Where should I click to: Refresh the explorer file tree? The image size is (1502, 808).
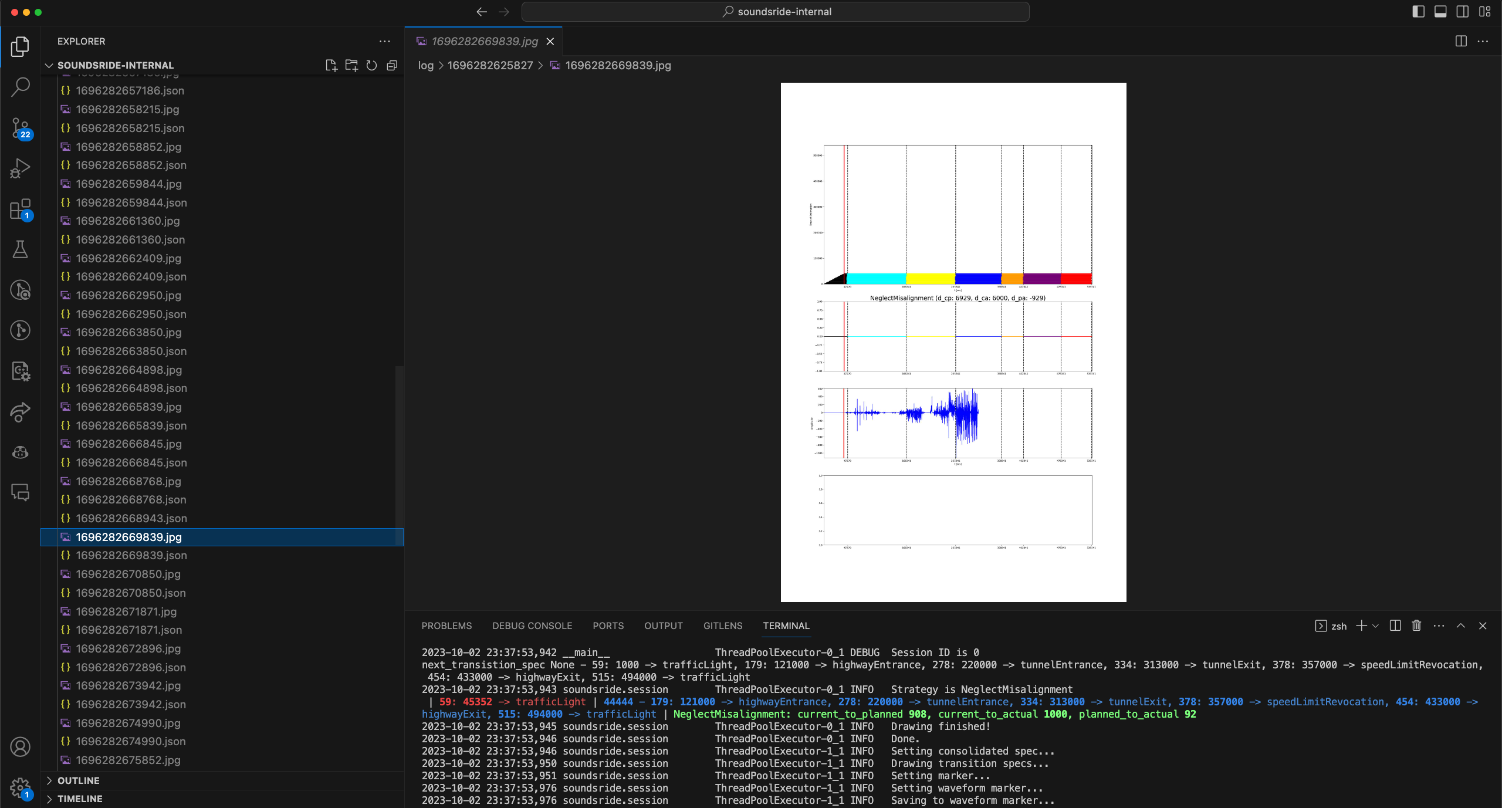tap(371, 65)
